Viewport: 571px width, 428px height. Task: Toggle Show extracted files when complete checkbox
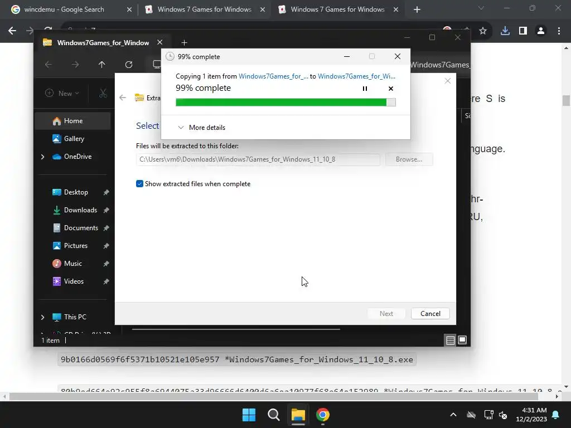point(139,184)
